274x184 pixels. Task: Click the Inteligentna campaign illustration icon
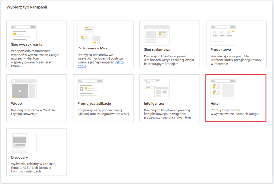pyautogui.click(x=156, y=89)
